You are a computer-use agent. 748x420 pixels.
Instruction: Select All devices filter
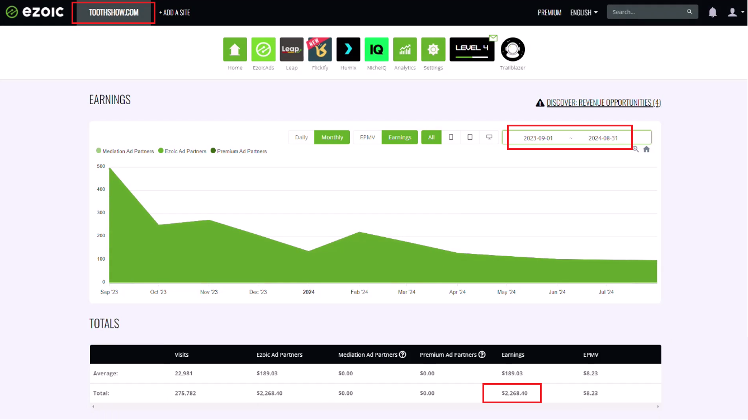(x=431, y=137)
